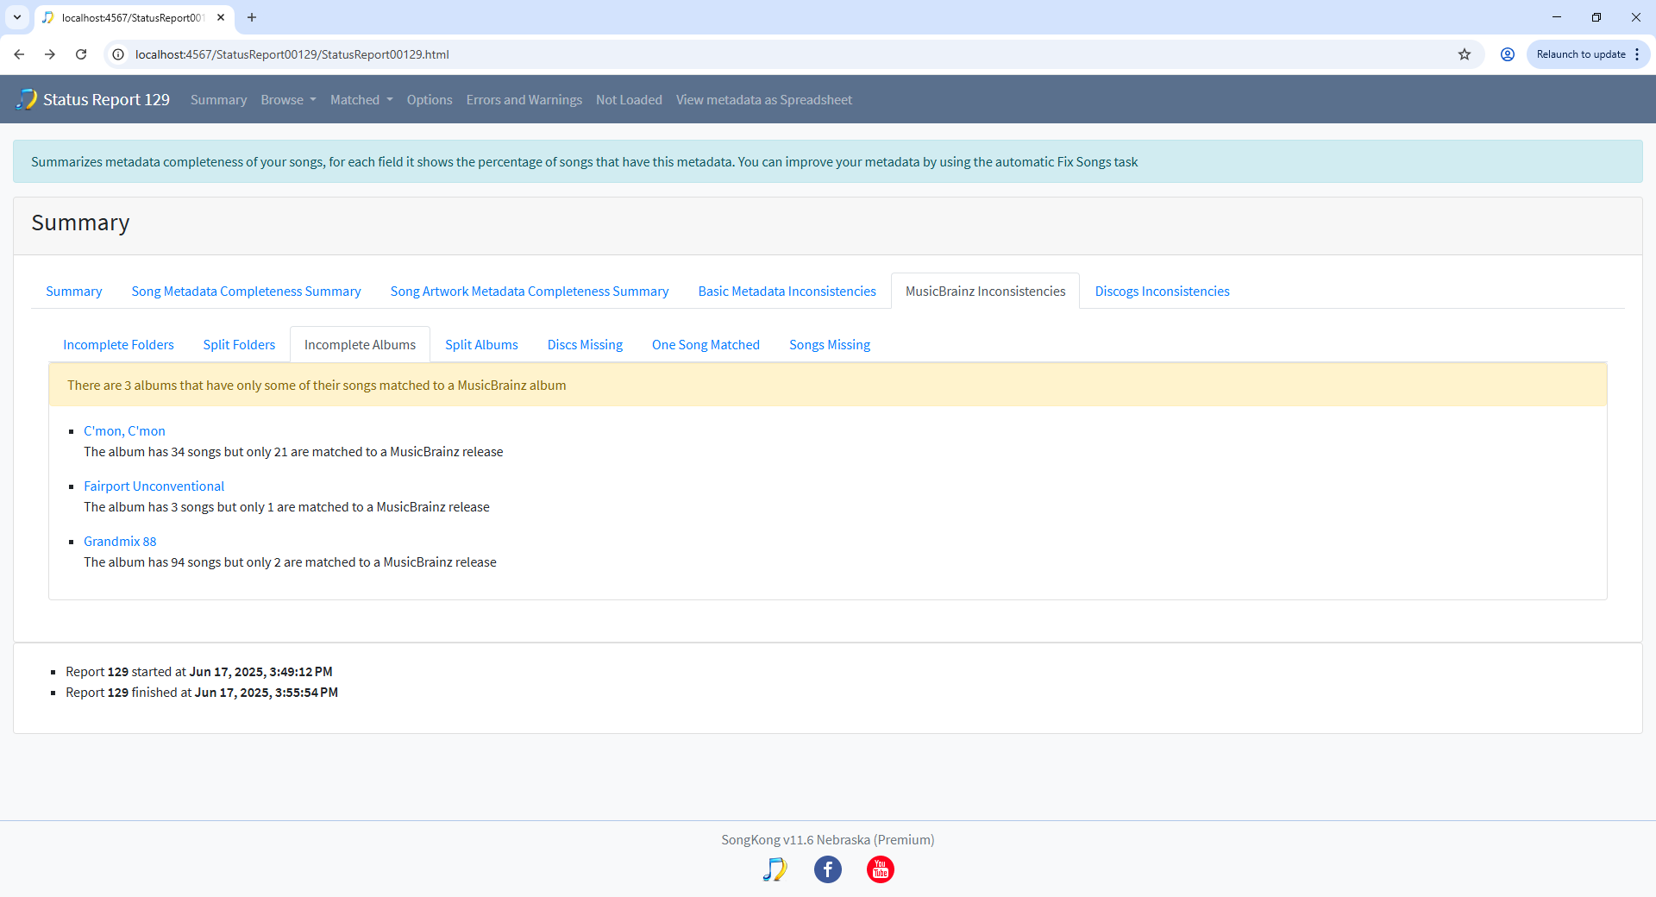Click the Report 129 finished timestamp line
Viewport: 1656px width, 897px height.
click(x=202, y=693)
